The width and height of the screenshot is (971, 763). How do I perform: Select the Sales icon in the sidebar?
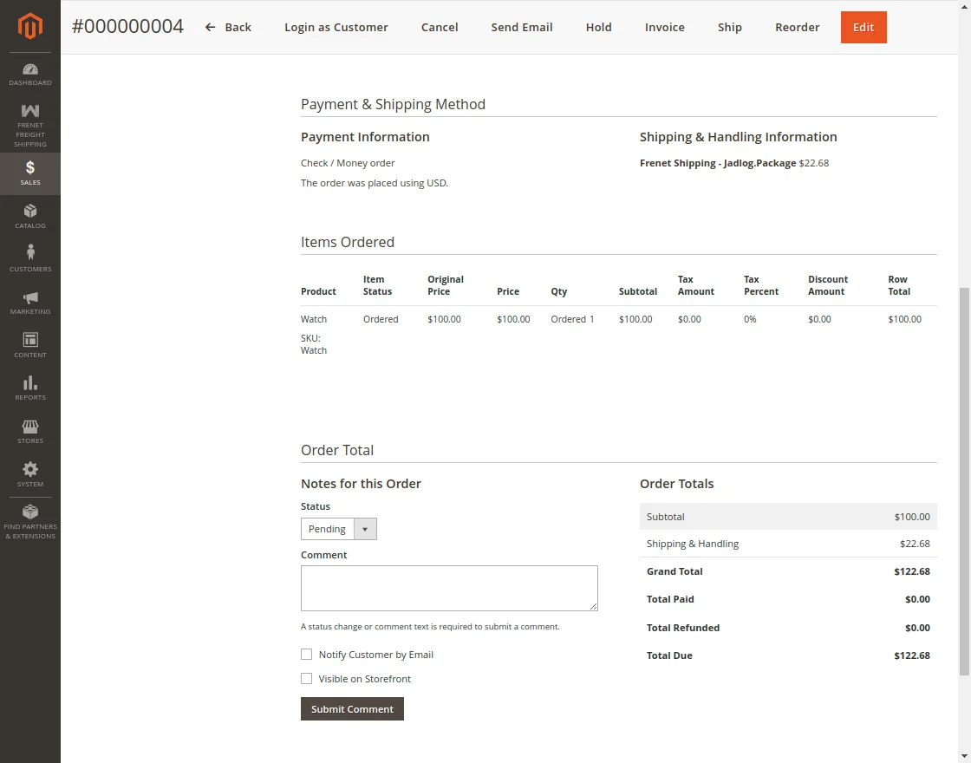(x=30, y=173)
